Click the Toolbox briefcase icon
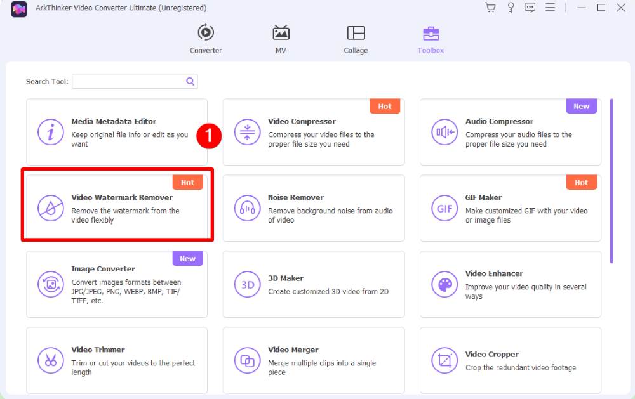Image resolution: width=635 pixels, height=399 pixels. (431, 33)
